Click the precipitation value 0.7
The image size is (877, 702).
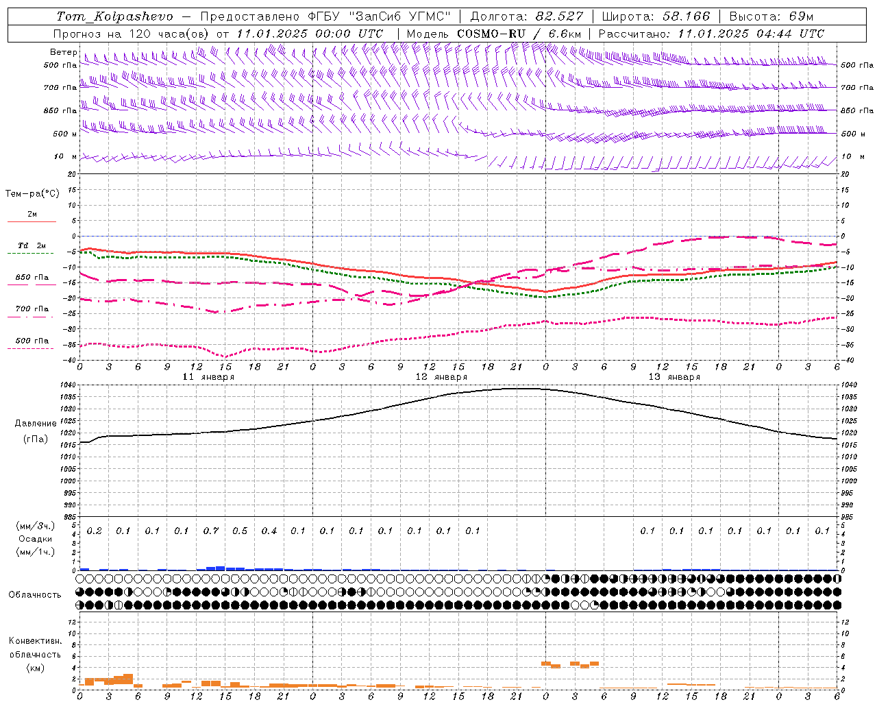211,531
